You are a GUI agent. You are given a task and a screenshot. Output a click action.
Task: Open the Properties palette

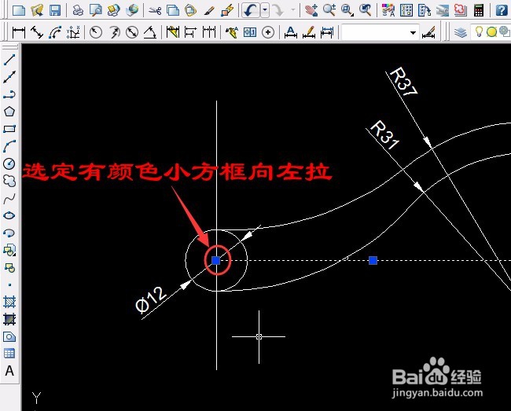tap(388, 10)
